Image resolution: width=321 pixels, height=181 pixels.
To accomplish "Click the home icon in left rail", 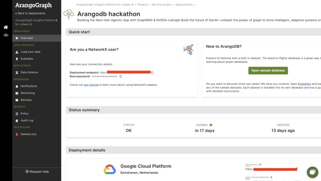I will click(6, 27).
